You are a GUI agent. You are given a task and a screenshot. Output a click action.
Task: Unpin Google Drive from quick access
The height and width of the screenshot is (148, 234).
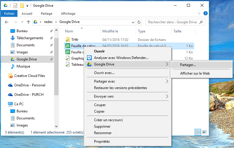point(51,59)
